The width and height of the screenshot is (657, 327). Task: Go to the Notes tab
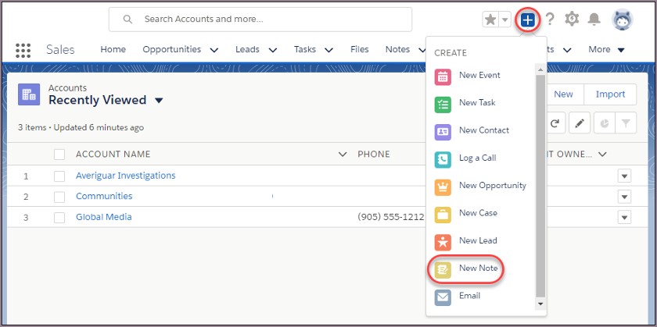coord(397,49)
